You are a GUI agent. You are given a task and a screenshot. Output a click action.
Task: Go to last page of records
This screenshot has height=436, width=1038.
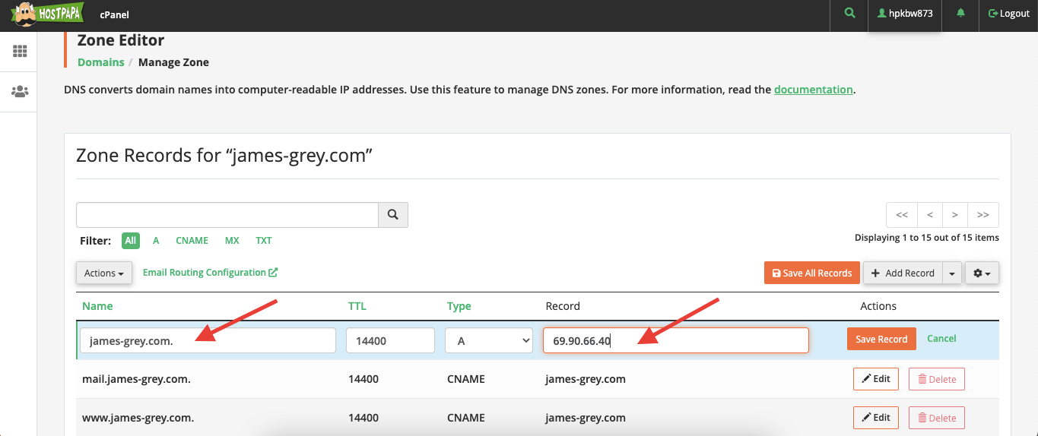coord(983,215)
